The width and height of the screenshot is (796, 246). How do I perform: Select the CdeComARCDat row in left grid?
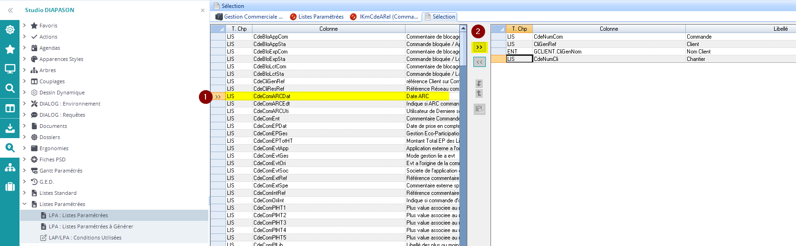coord(272,96)
